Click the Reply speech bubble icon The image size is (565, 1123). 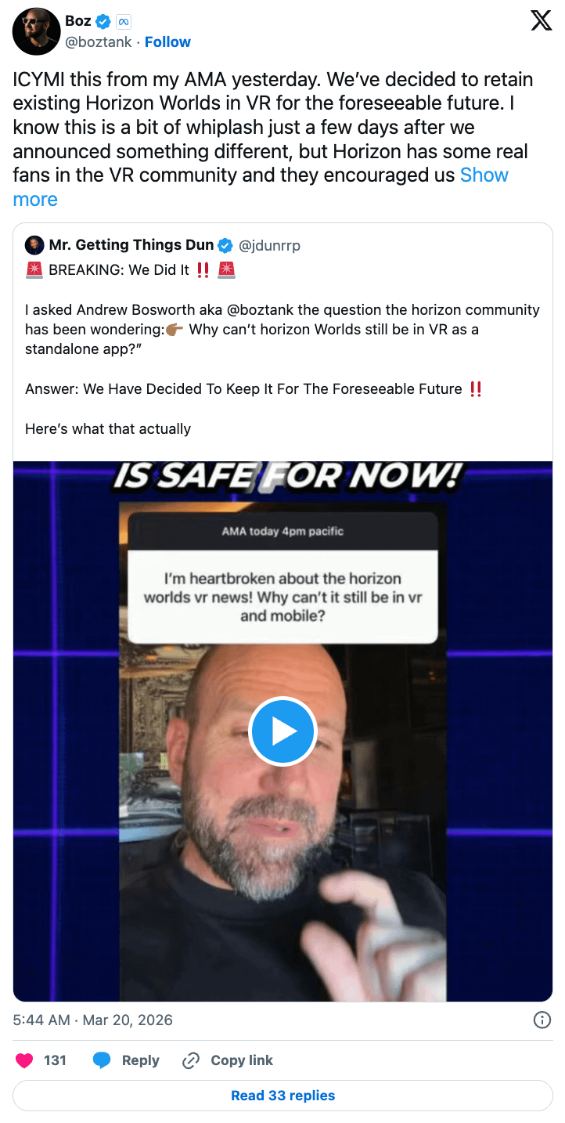point(102,1060)
